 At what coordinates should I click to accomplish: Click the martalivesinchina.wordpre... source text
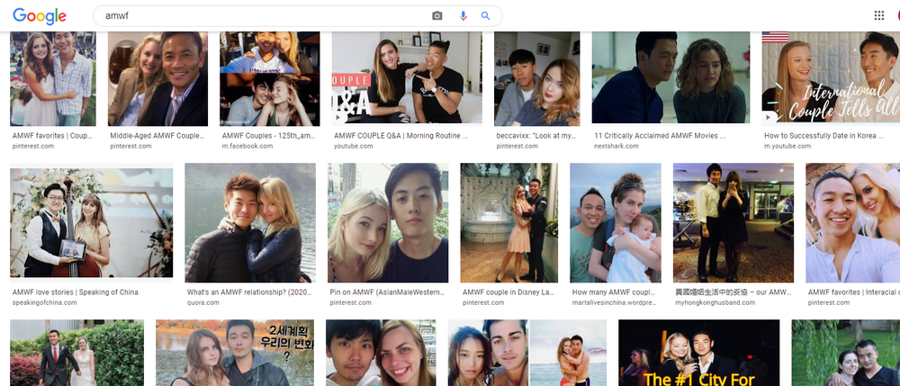pyautogui.click(x=615, y=302)
